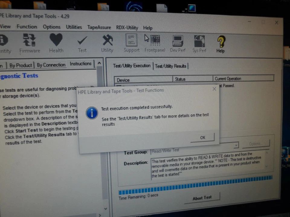
Task: Click the test progress bar
Action: pos(195,185)
